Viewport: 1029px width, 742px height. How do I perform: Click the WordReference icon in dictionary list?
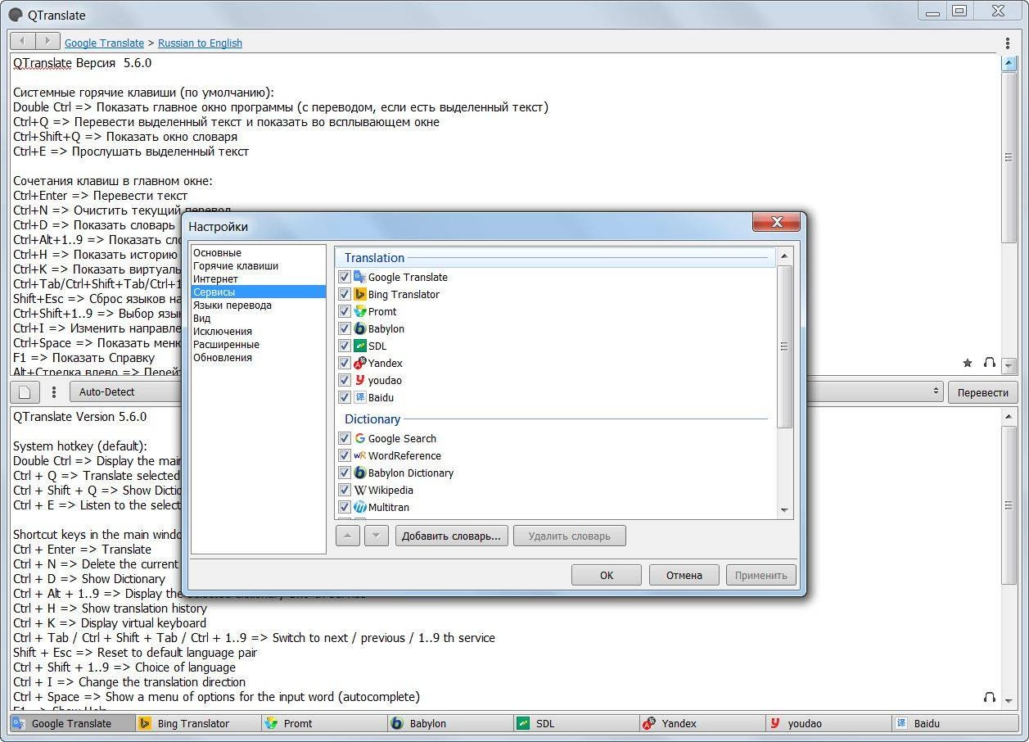(x=360, y=455)
